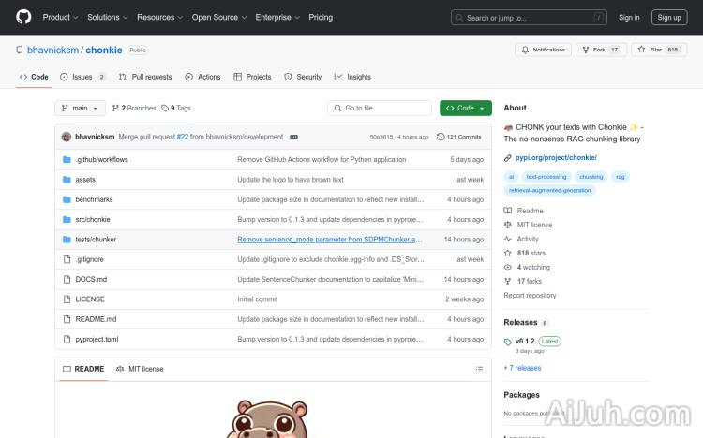
Task: Select the MIT license tab
Action: coord(140,369)
